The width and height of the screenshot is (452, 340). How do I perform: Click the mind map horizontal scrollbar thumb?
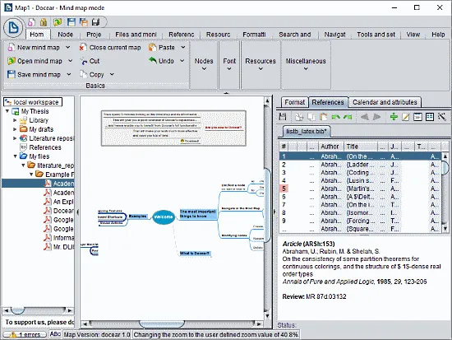coord(162,324)
